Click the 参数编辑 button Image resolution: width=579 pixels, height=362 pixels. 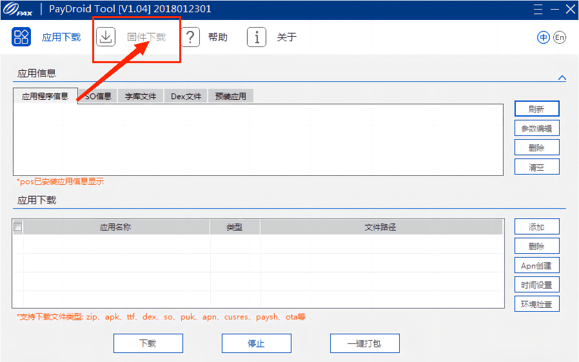coord(537,128)
